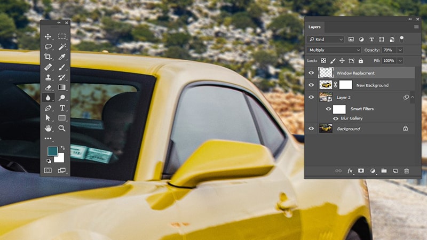427x240 pixels.
Task: Select the Rectangular Marquee tool
Action: (62, 36)
